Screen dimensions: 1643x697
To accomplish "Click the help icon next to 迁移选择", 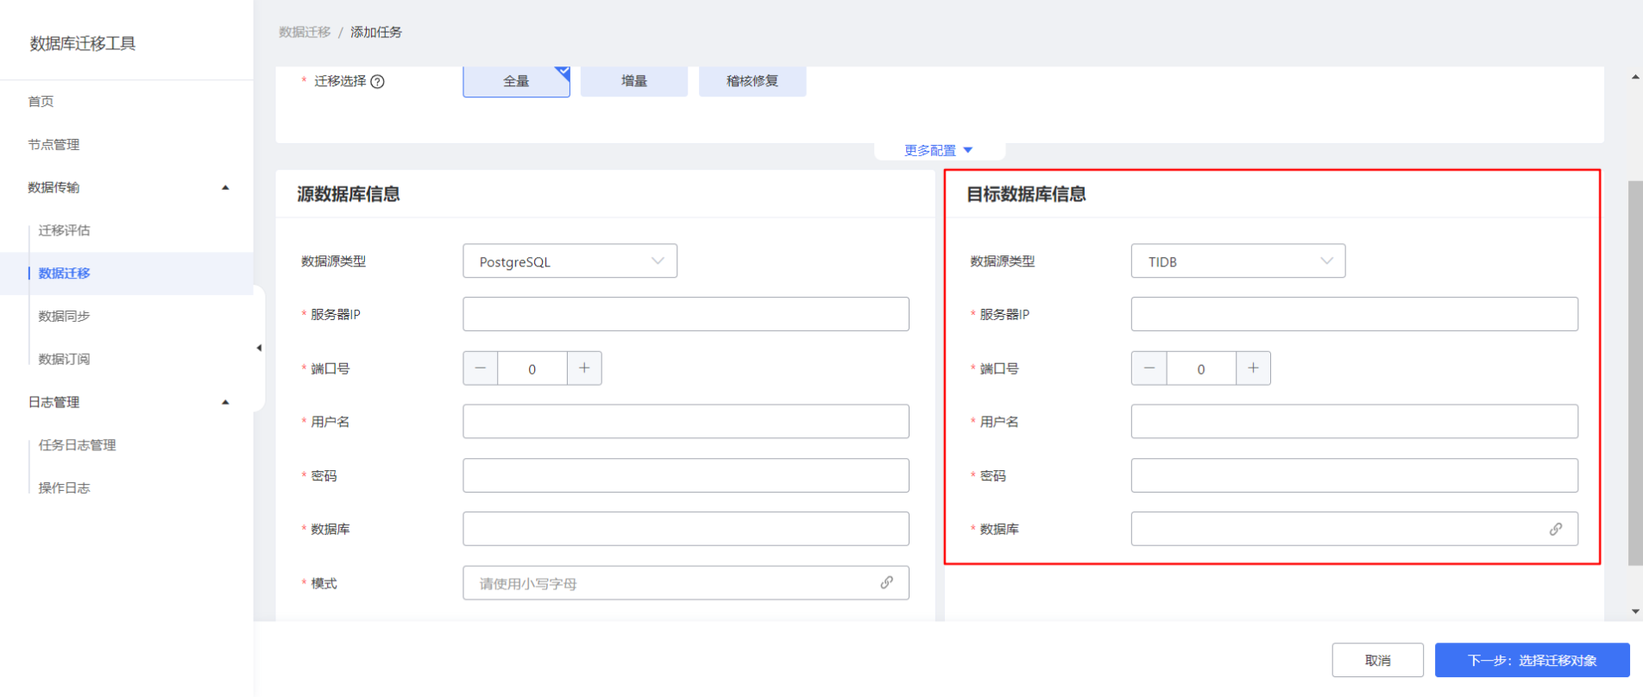I will pos(377,81).
